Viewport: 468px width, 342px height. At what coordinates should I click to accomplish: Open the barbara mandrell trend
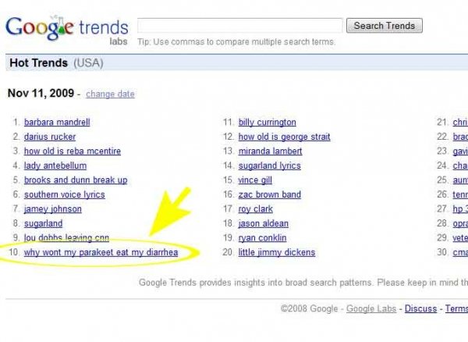coord(57,122)
